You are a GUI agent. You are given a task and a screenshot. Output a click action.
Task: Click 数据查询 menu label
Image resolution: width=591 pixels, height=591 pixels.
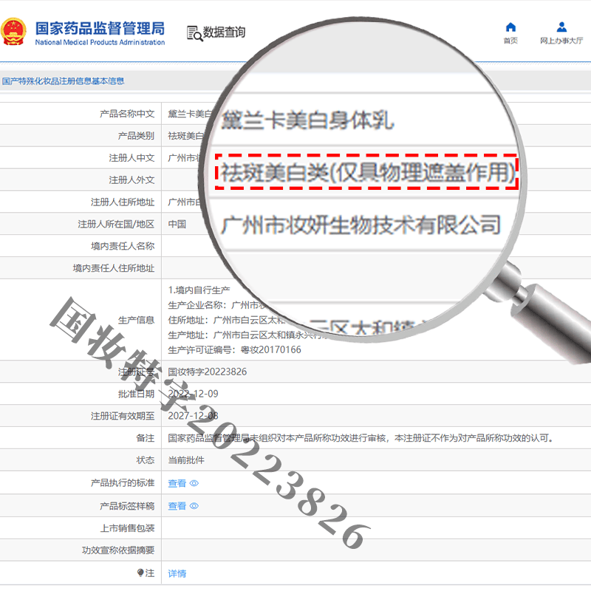point(225,33)
